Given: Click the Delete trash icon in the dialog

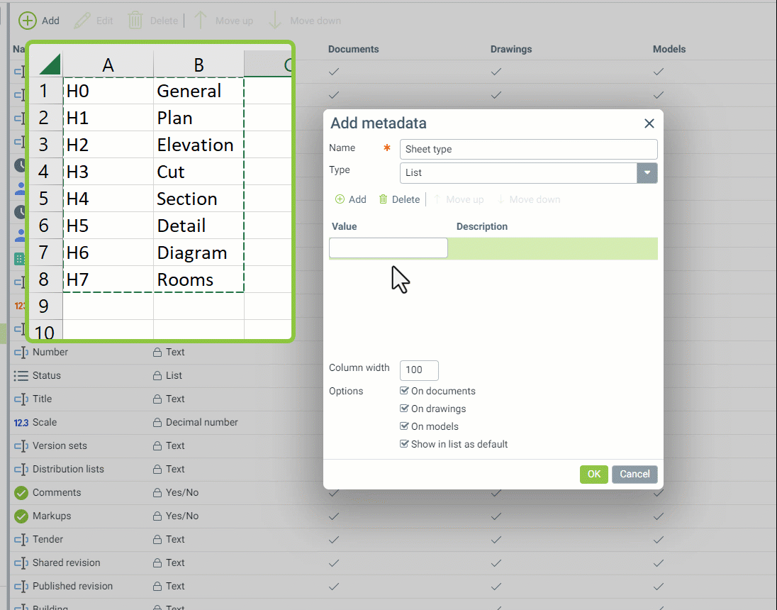Looking at the screenshot, I should point(383,199).
